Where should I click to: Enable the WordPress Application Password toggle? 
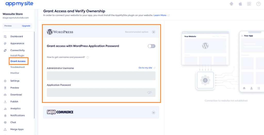click(152, 46)
